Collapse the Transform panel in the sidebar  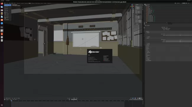137,4
